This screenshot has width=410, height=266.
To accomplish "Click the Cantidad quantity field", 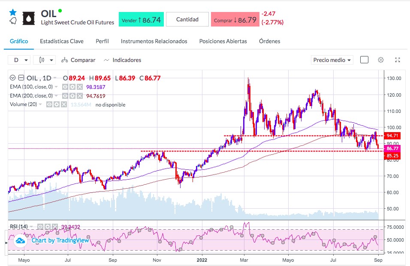I will pos(187,19).
